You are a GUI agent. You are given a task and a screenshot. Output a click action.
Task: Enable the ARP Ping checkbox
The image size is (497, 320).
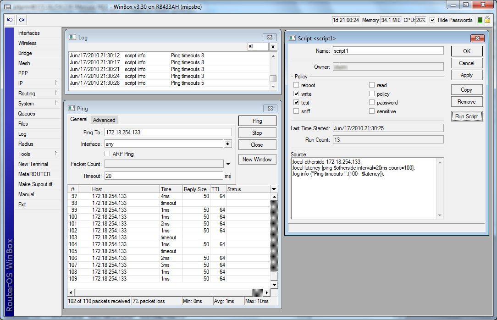coord(108,154)
